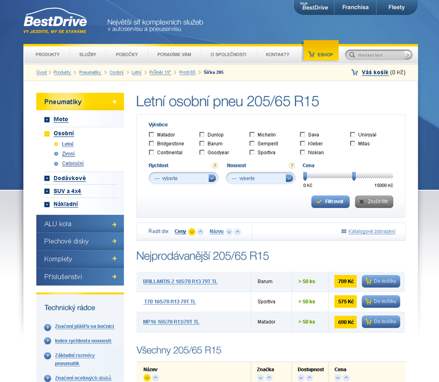Image resolution: width=439 pixels, height=382 pixels.
Task: Open MP16 165/70 R13/79T TL link
Action: point(171,322)
